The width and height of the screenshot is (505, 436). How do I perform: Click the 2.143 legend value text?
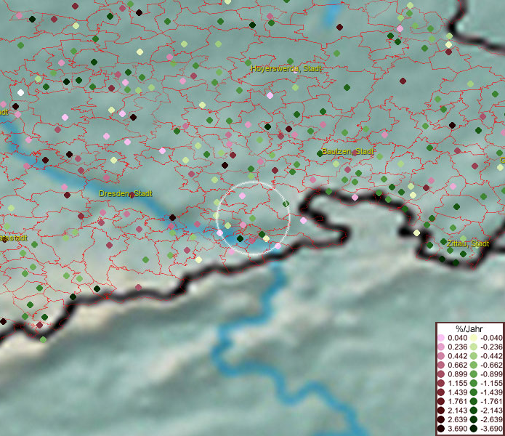click(458, 411)
